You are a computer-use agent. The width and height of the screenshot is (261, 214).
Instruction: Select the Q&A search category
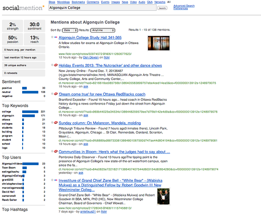click(150, 2)
